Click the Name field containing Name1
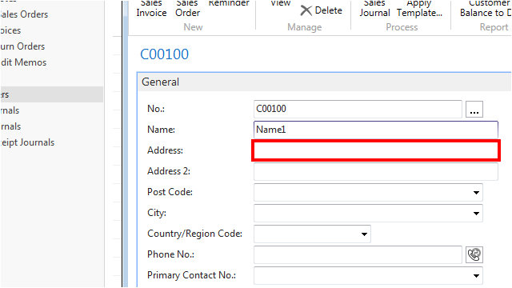Image resolution: width=512 pixels, height=288 pixels. click(375, 130)
